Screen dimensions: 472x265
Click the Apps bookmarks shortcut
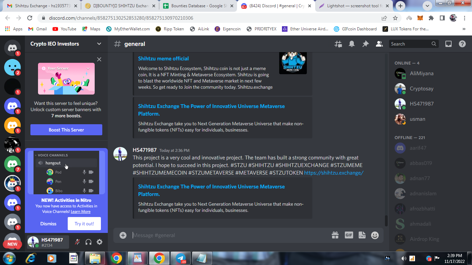tap(14, 29)
